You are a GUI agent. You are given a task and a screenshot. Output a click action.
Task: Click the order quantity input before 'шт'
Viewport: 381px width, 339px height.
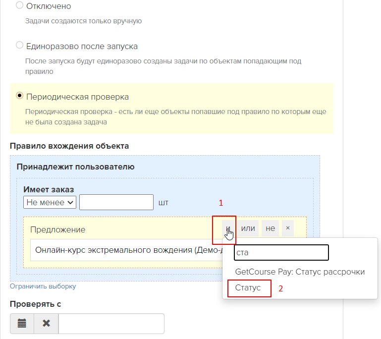tap(116, 202)
